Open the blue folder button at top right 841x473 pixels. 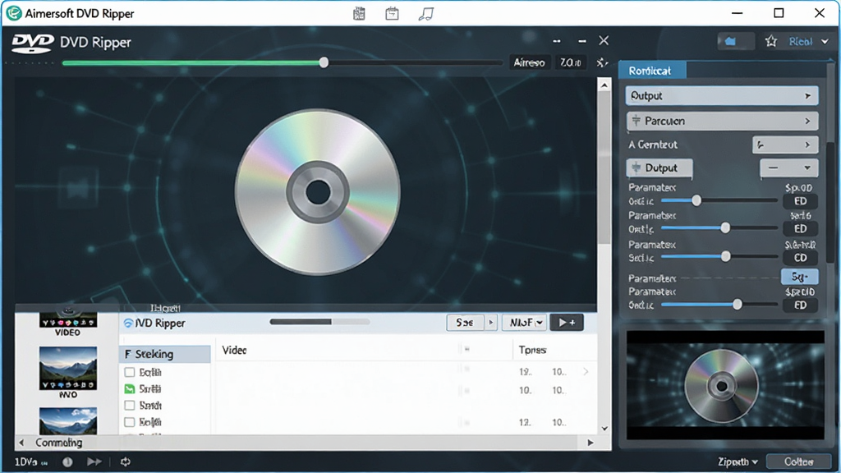click(736, 41)
